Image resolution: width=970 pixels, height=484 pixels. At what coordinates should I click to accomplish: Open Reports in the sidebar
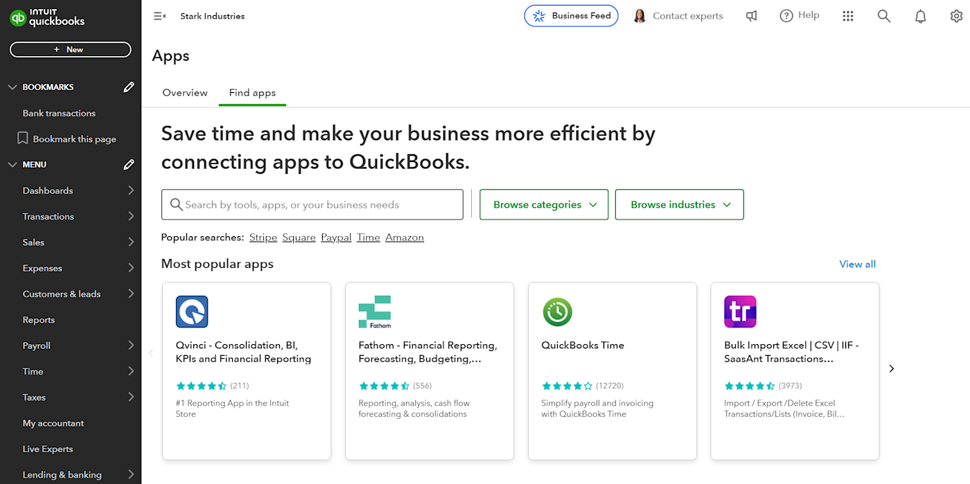coord(39,320)
